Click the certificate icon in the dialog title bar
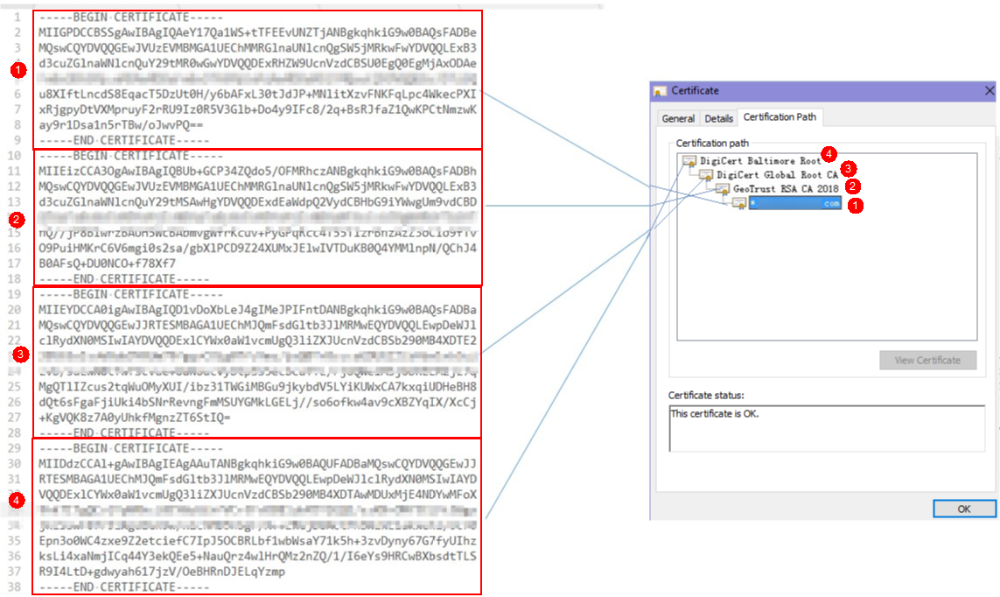The image size is (1000, 597). tap(660, 91)
